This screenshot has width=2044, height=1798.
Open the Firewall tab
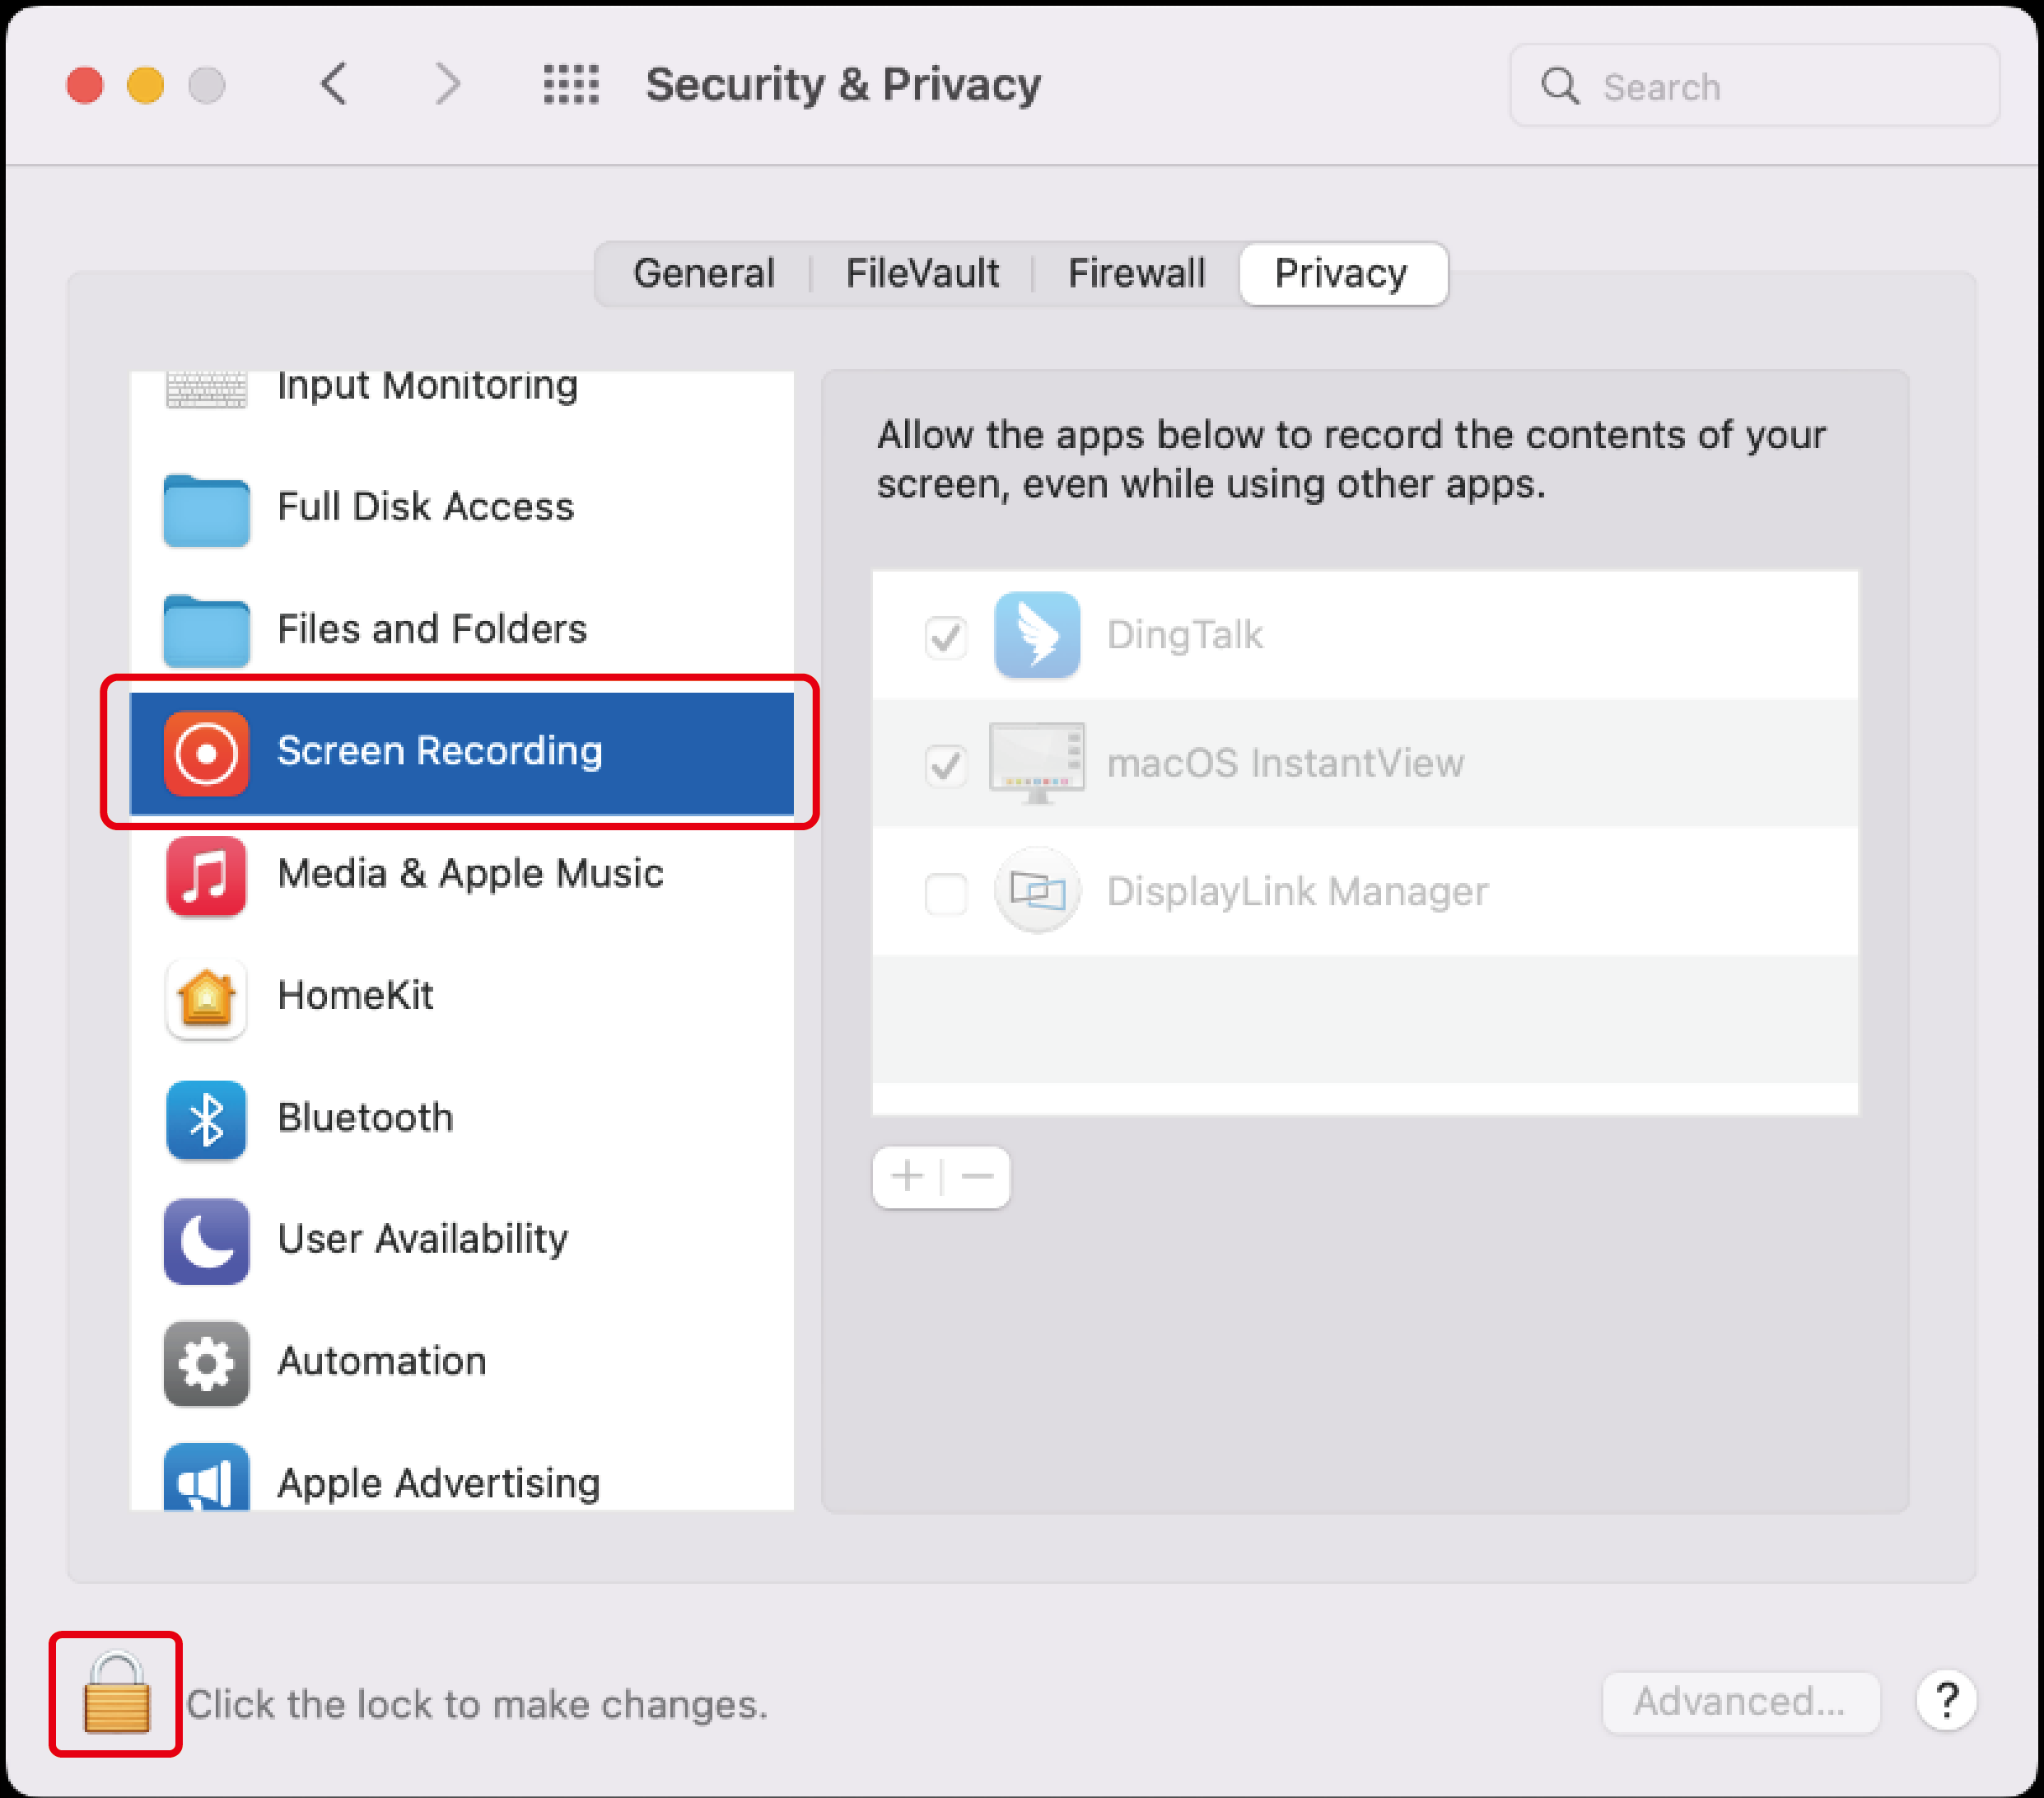(x=1136, y=273)
